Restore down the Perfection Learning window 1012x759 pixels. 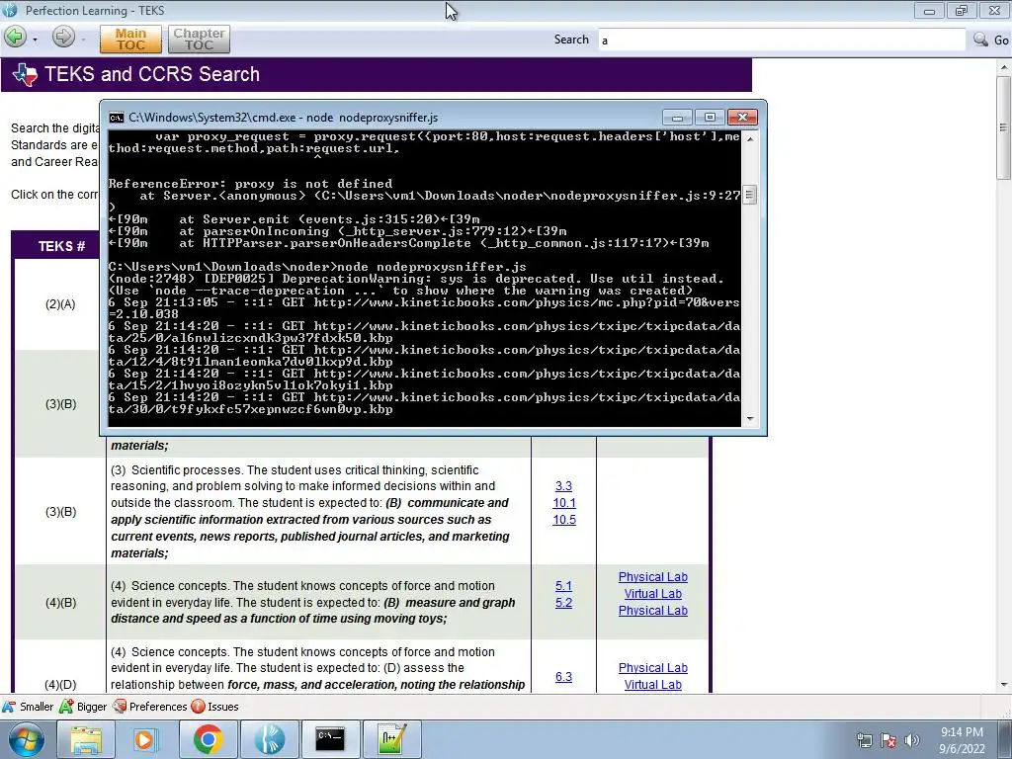(961, 10)
